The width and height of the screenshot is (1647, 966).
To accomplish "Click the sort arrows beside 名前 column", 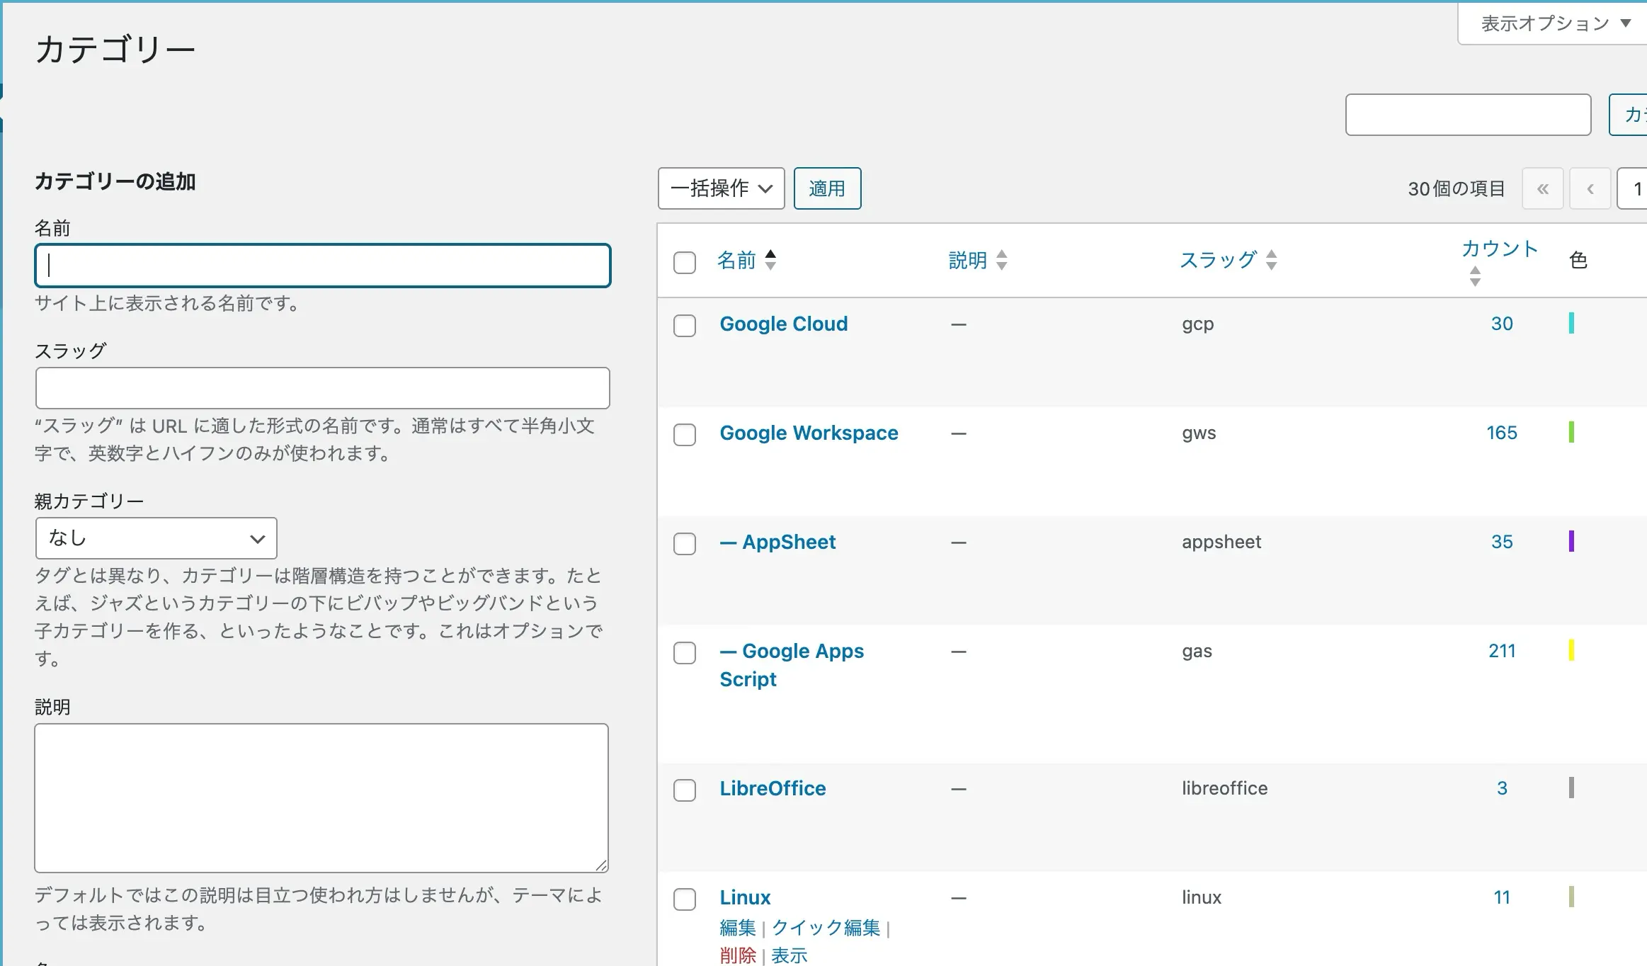I will (770, 261).
